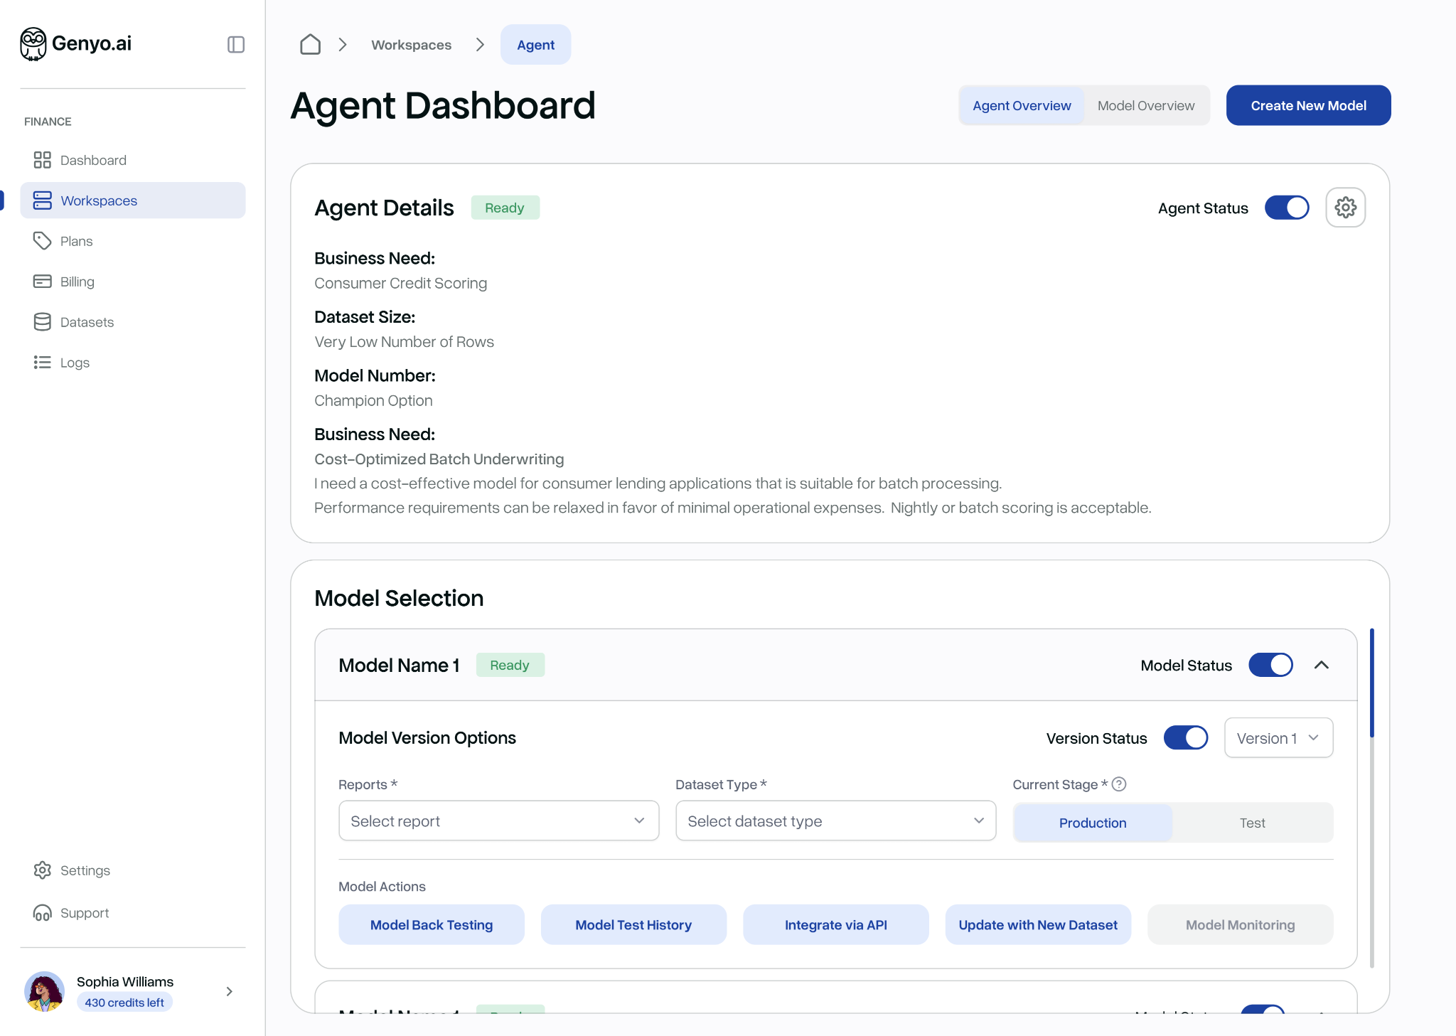1456x1036 pixels.
Task: Open the Select report dropdown
Action: pos(498,821)
